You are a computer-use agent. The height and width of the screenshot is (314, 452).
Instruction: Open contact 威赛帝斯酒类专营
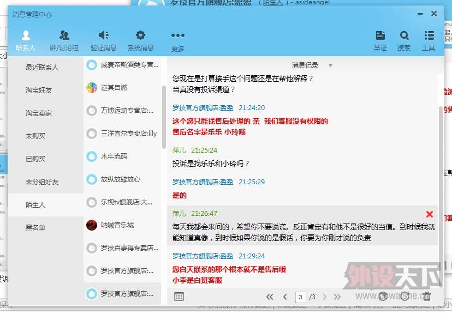pos(122,65)
